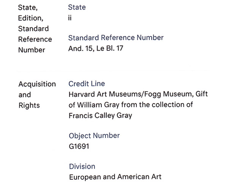Select the name "Francis Calley Gray"
The image size is (237, 188).
[100, 116]
